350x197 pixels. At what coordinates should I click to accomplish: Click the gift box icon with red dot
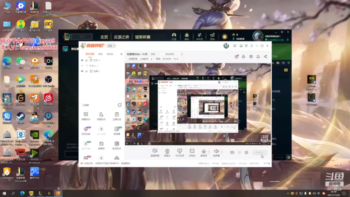pyautogui.click(x=237, y=56)
